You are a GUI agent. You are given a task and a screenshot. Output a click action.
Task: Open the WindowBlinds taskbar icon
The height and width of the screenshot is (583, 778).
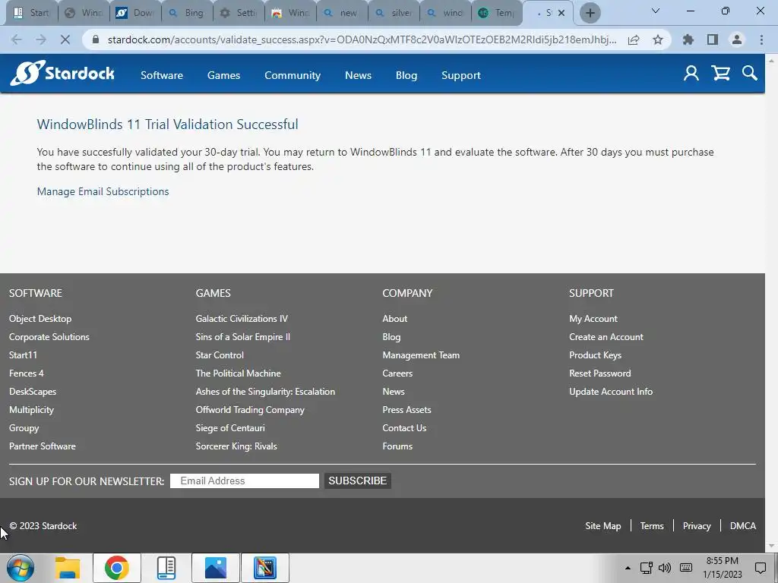coord(264,568)
